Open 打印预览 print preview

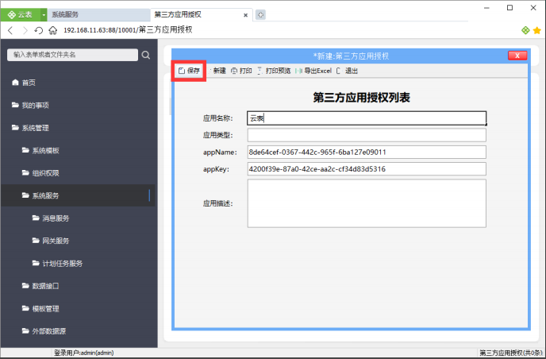[x=274, y=71]
